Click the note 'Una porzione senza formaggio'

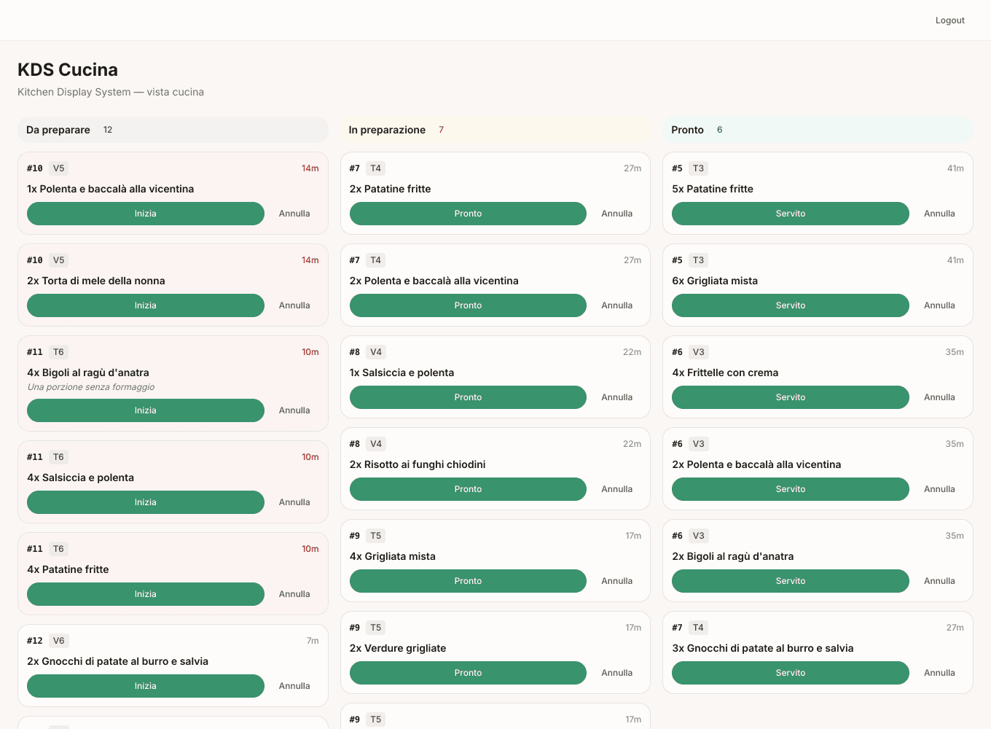click(91, 387)
